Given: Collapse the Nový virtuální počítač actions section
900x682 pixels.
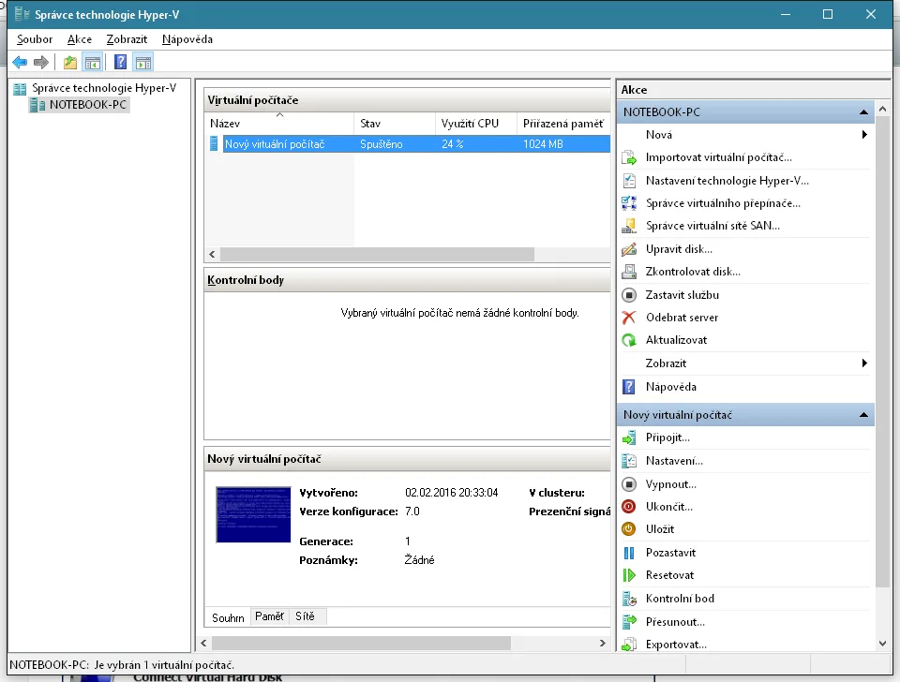Looking at the screenshot, I should (863, 415).
